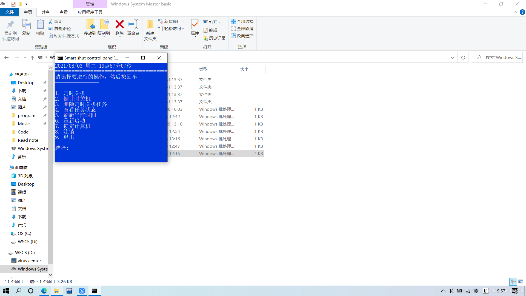
Task: Open the Share (共享) ribbon tab
Action: tap(46, 12)
